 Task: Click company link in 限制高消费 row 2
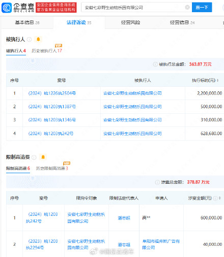pos(86,244)
